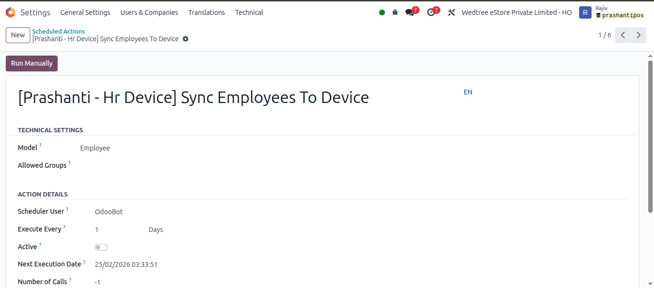Open the Model Employee field
The image size is (654, 288).
[x=95, y=148]
